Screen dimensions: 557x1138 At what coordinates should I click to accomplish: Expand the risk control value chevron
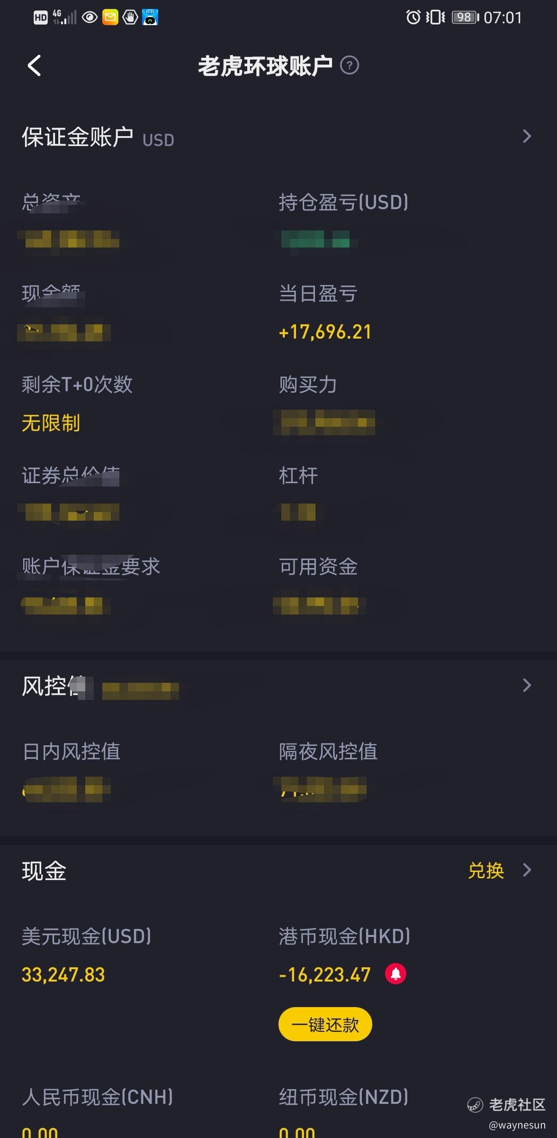tap(527, 685)
